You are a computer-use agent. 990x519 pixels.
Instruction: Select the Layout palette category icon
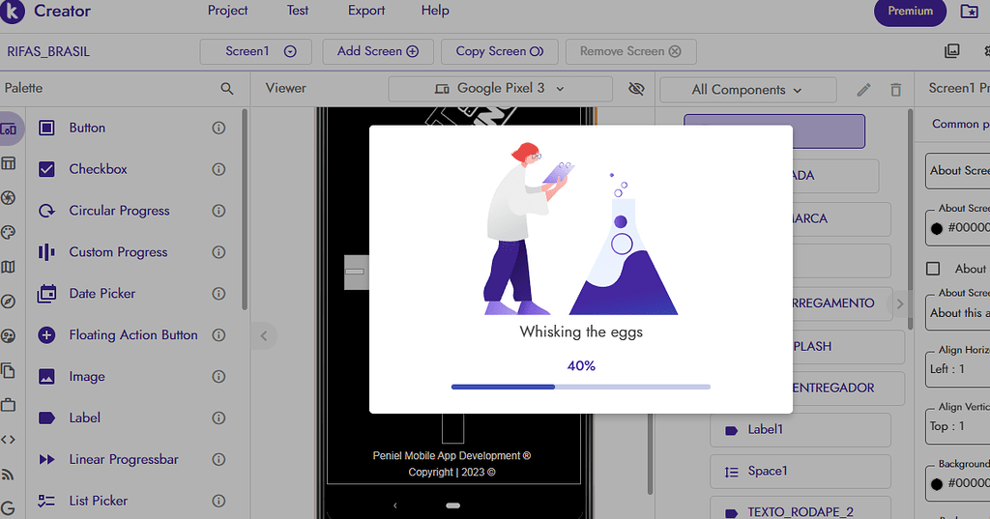[x=8, y=163]
